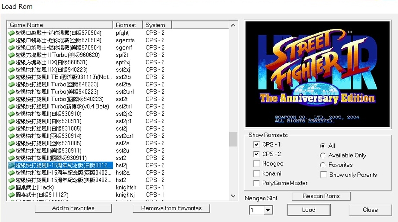
Task: Check Show only Parents option
Action: click(x=324, y=175)
